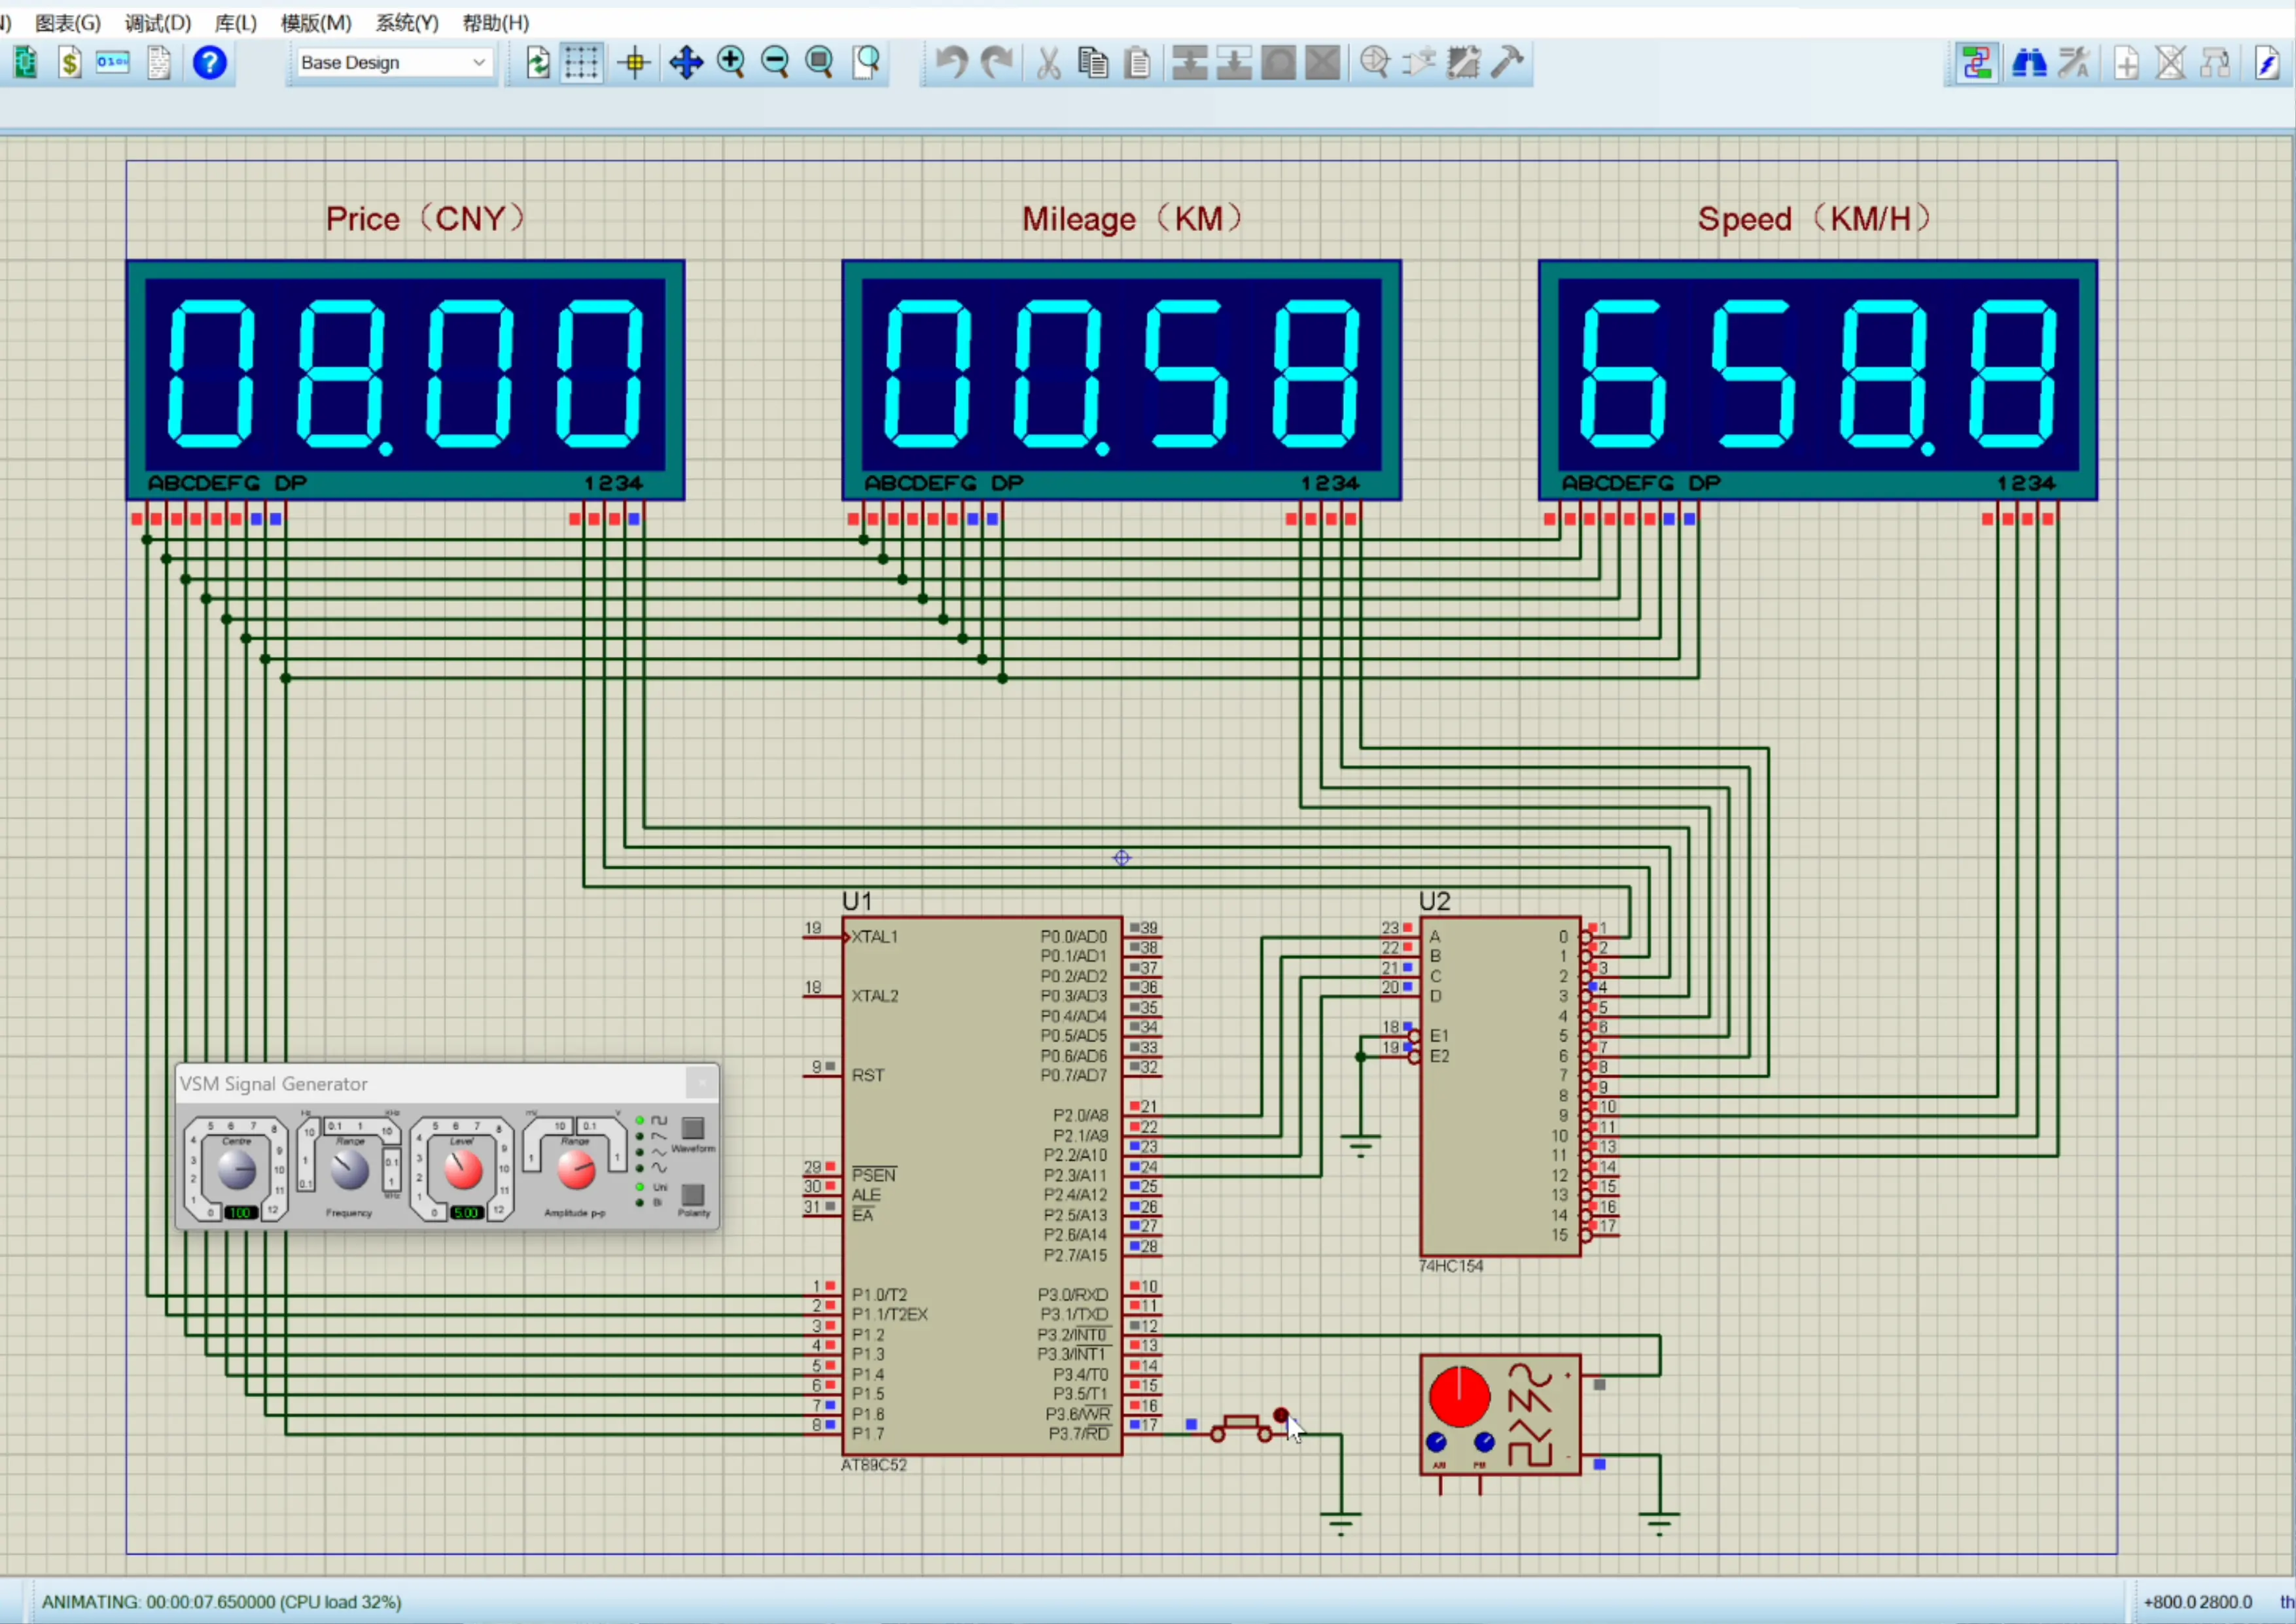Open the 帮助(H) help menu
This screenshot has width=2296, height=1624.
pos(495,22)
